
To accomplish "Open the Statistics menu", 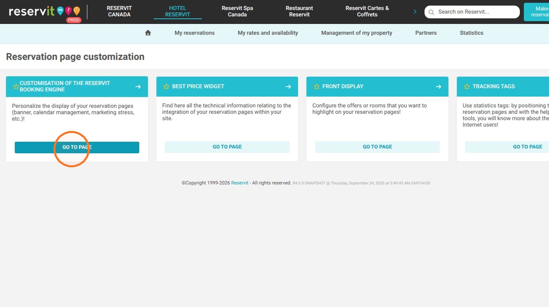I will (472, 33).
